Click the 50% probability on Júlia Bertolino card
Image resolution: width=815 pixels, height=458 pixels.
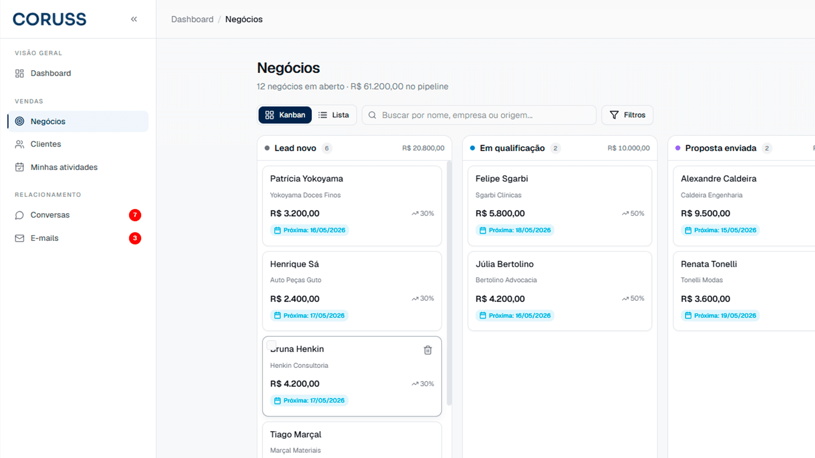tap(633, 299)
